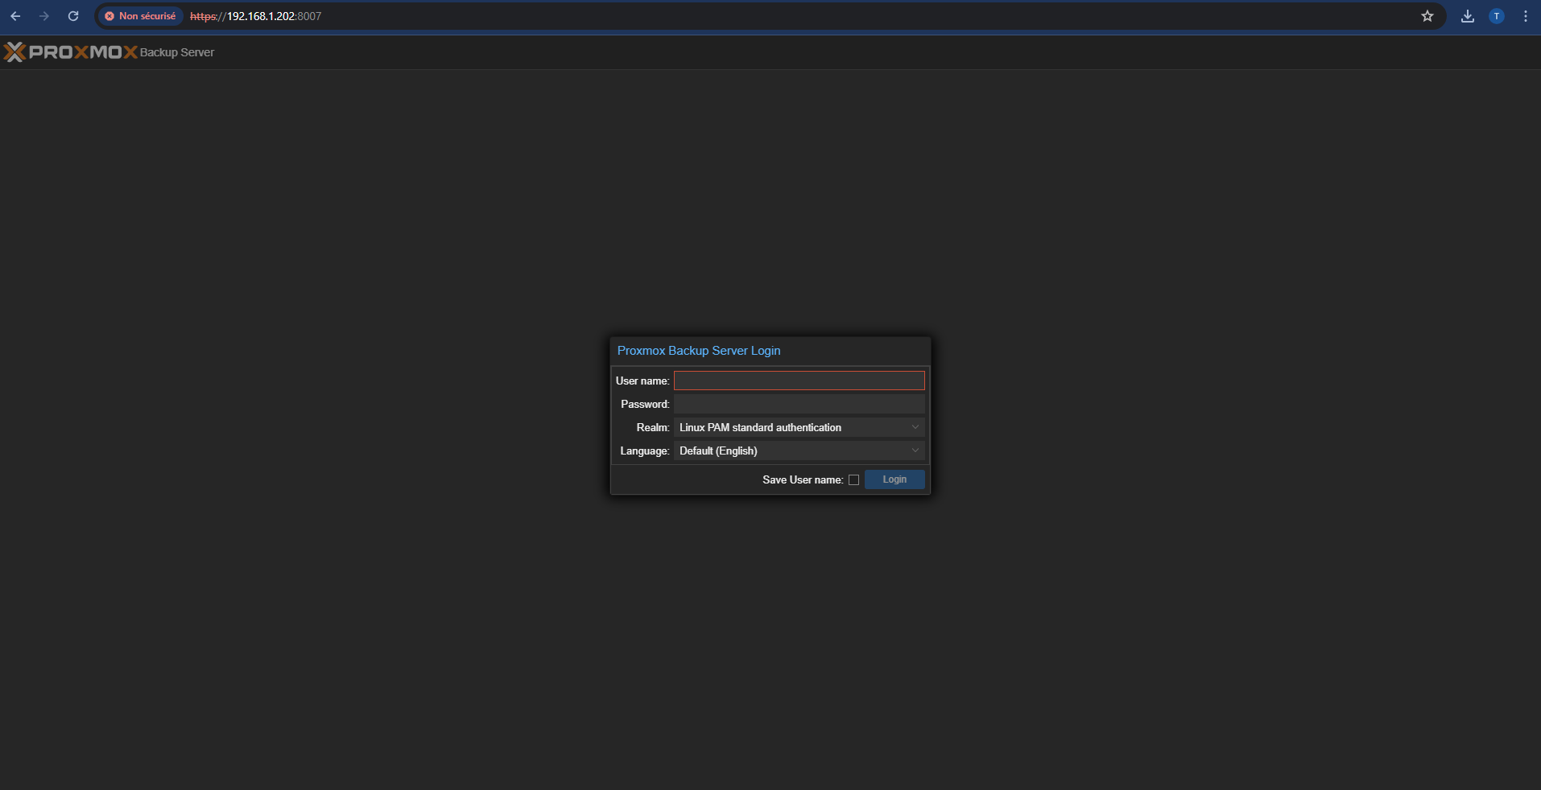The image size is (1541, 790).
Task: Open the browser downloads icon
Action: [x=1468, y=16]
